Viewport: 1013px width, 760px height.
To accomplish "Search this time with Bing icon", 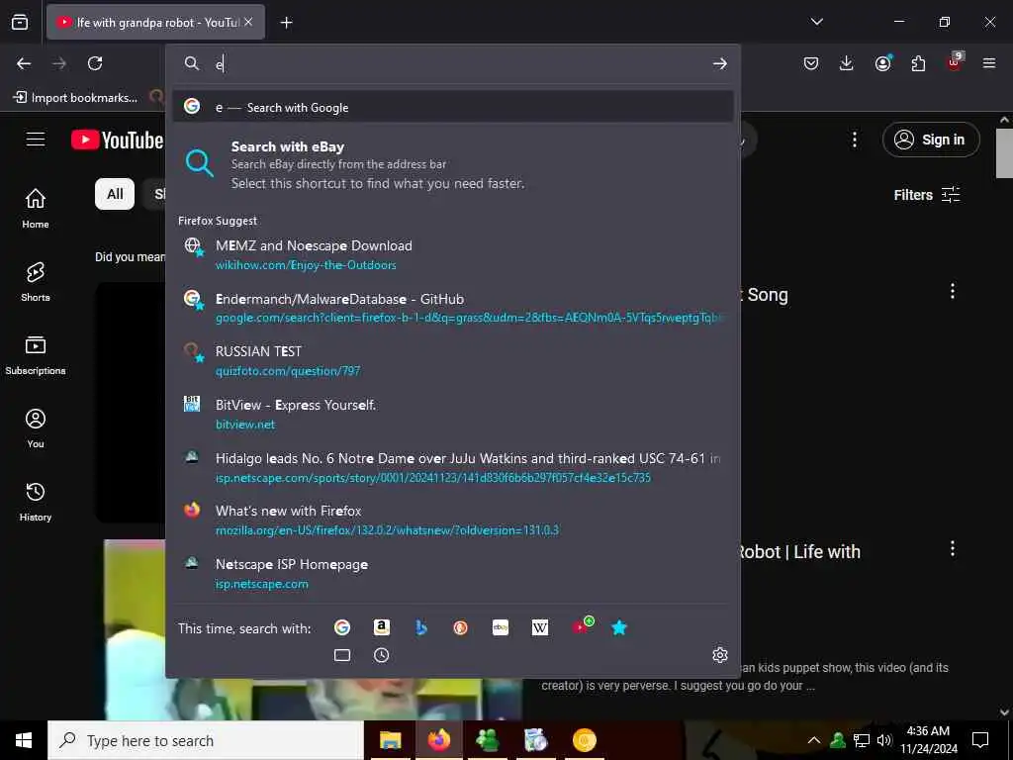I will (x=421, y=627).
